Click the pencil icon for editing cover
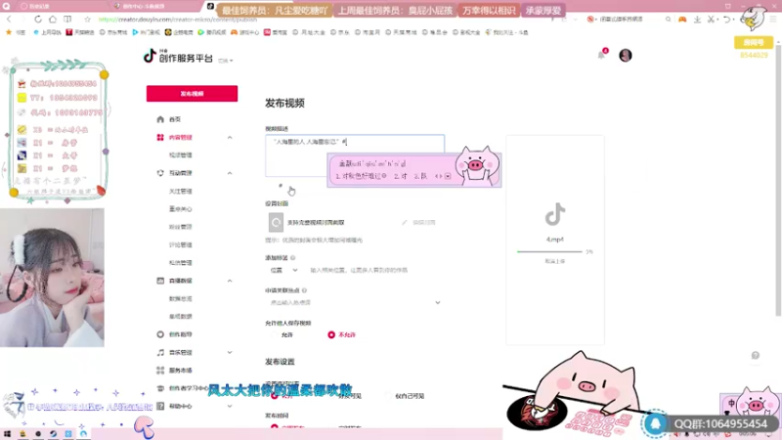 coord(404,223)
